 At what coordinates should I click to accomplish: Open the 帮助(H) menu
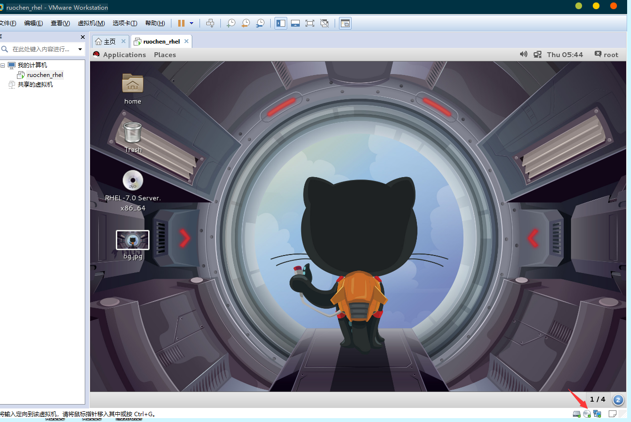(155, 23)
